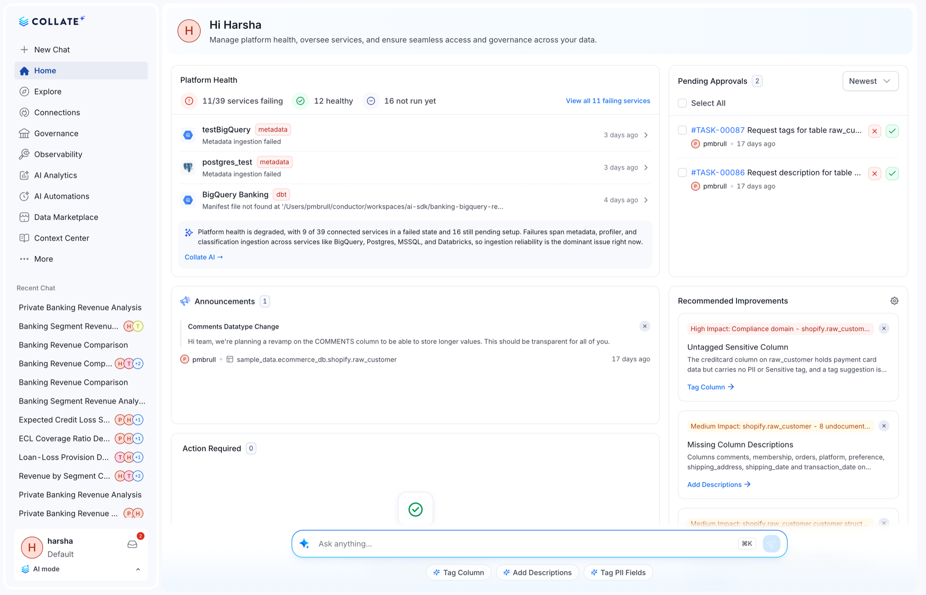Image resolution: width=926 pixels, height=595 pixels.
Task: Click the plus icon beside New Chat
Action: tap(24, 50)
